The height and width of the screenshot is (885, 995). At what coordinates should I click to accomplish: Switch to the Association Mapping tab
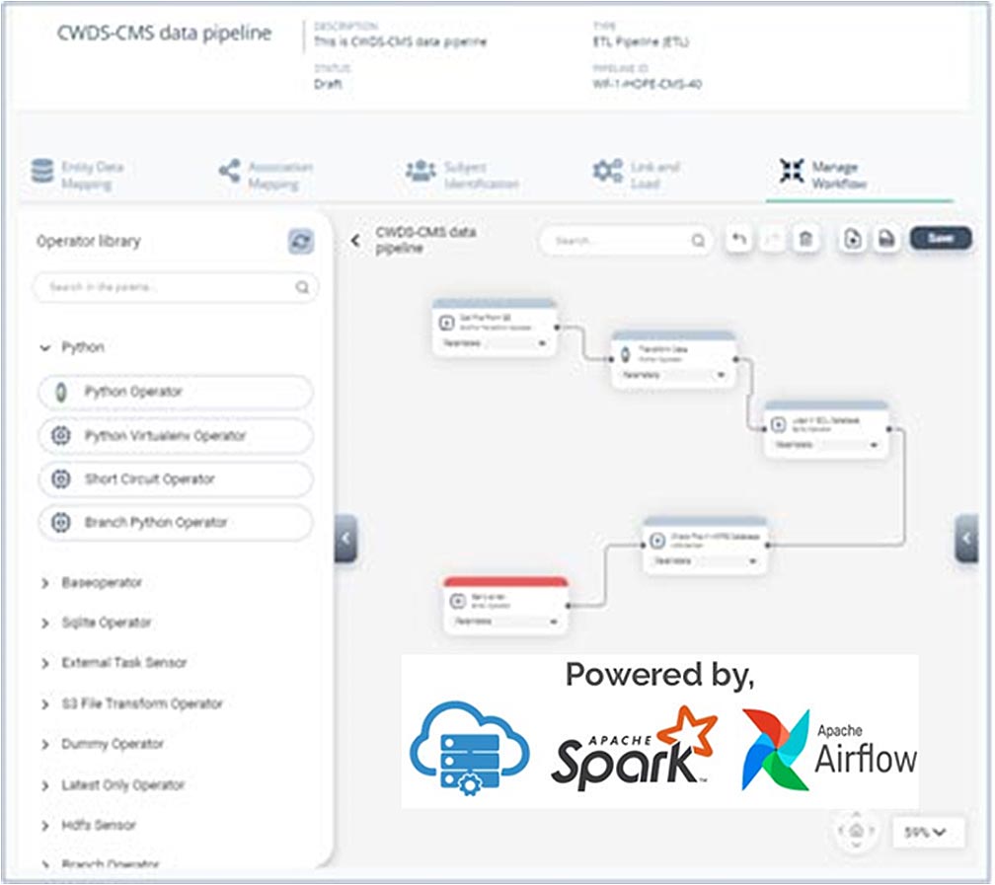266,175
